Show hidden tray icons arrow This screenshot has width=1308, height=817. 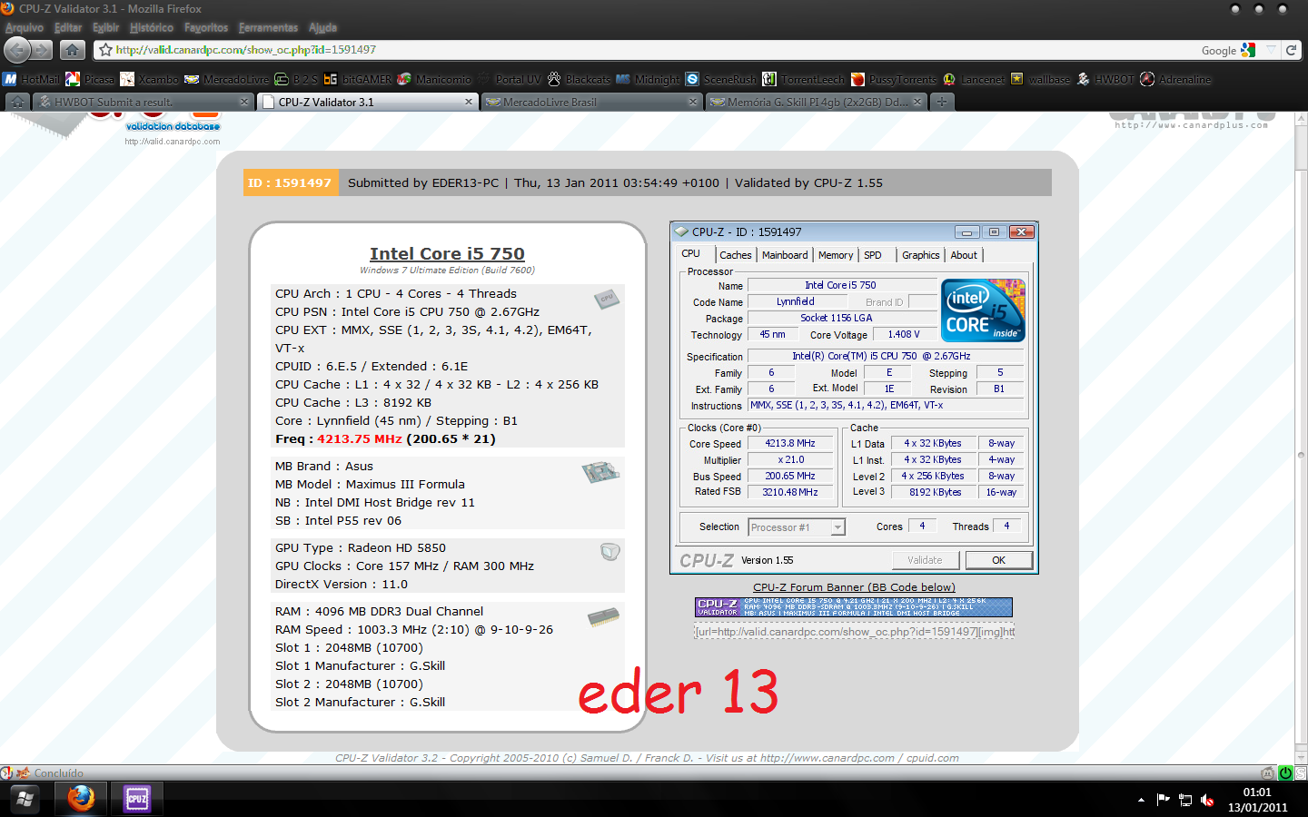pos(1141,800)
